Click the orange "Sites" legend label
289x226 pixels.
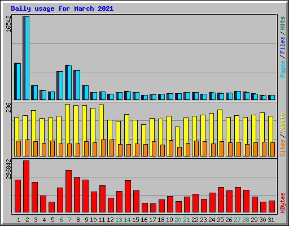[282, 148]
